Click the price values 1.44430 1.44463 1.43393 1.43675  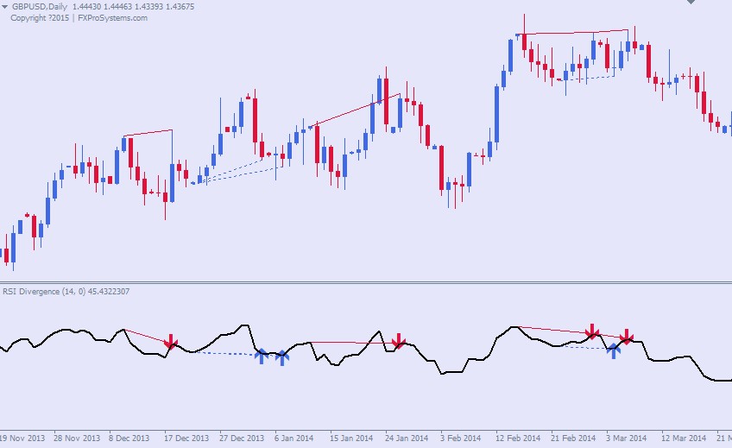click(134, 7)
